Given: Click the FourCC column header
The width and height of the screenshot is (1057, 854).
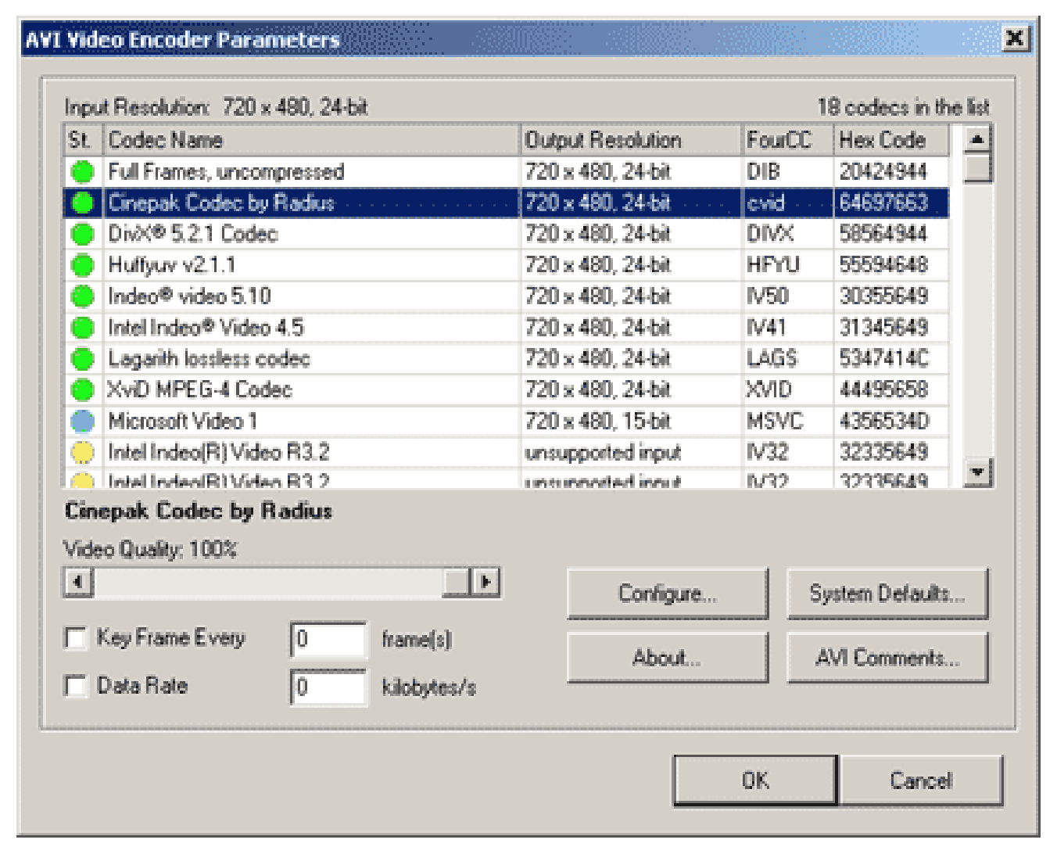Looking at the screenshot, I should point(787,140).
